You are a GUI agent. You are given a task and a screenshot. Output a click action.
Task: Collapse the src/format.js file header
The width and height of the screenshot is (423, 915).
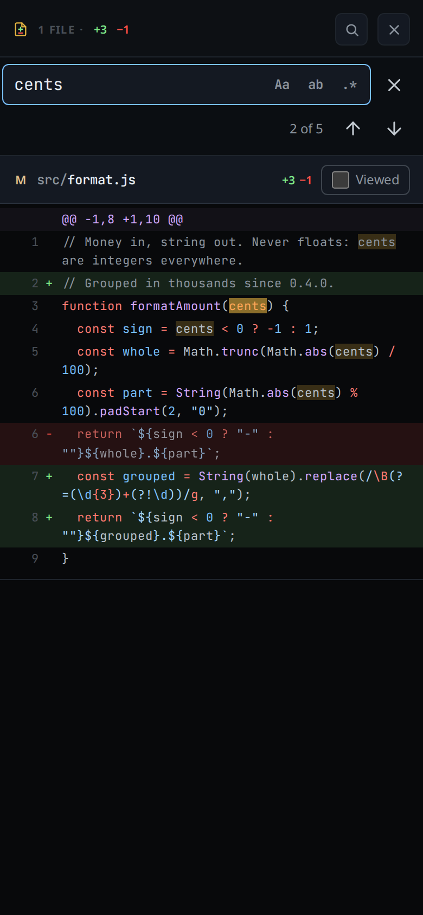[211, 180]
